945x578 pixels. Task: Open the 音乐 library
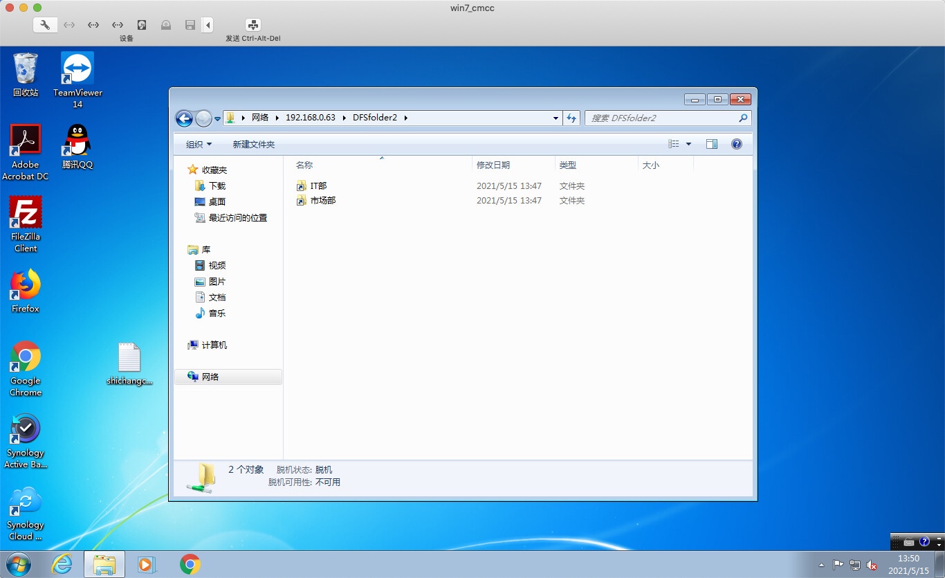217,313
